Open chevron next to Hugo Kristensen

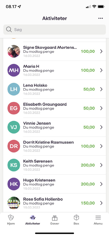pos(101,184)
